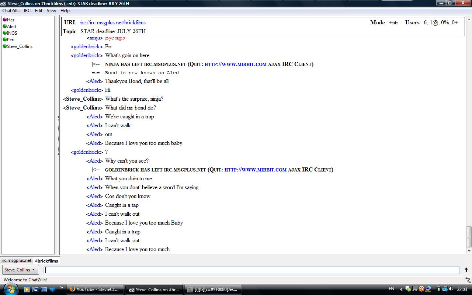Viewport: 472px width, 295px height.
Task: Click the Aled nick beside "Thankyou Bond, that'll be all"
Action: tap(95, 81)
